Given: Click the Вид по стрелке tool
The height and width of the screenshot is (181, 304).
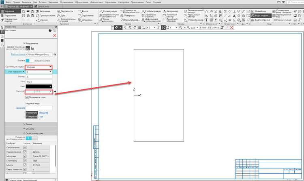Looking at the screenshot, I should tap(260, 20).
